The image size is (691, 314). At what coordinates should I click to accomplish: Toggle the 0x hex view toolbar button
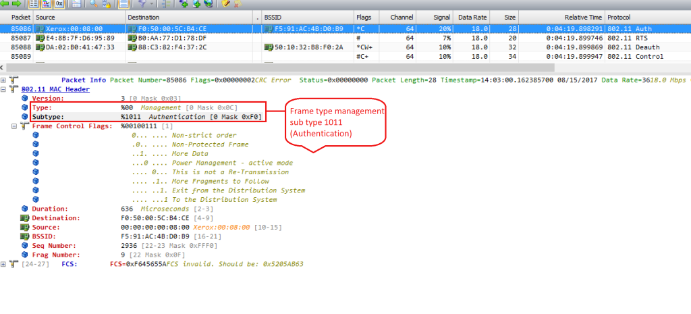pos(59,3)
